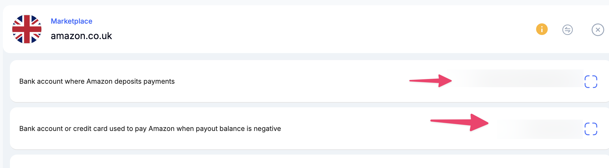Image resolution: width=609 pixels, height=168 pixels.
Task: Open the Marketplace link
Action: tap(71, 21)
